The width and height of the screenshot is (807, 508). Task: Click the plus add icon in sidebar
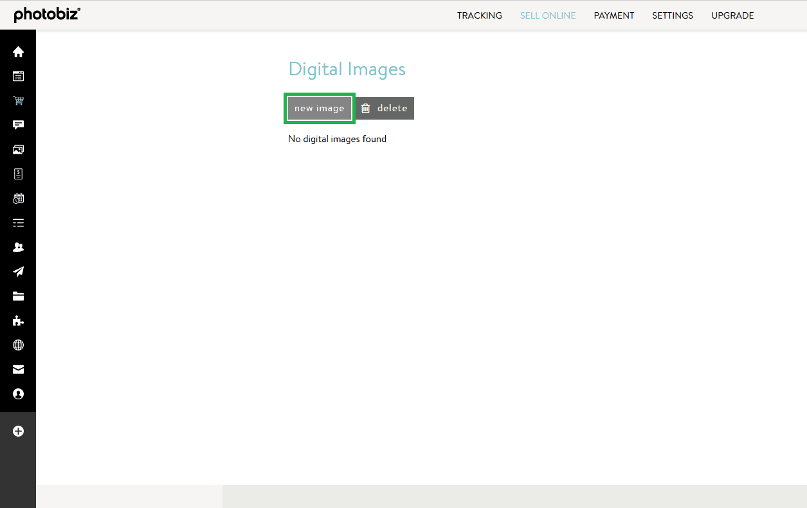(x=18, y=431)
